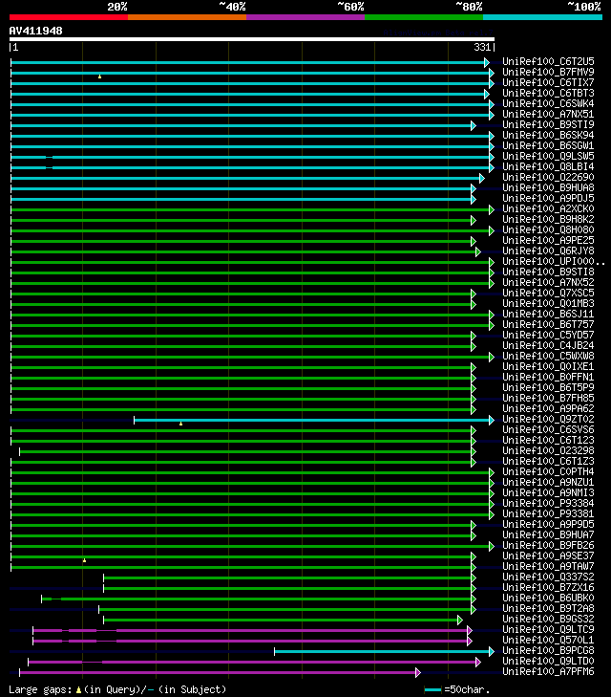This screenshot has height=697, width=611.
Task: Select the UniRef100_B6T757 label
Action: point(548,324)
